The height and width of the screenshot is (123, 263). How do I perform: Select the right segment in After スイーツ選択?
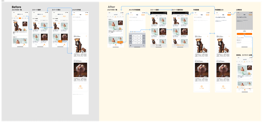click(161, 16)
